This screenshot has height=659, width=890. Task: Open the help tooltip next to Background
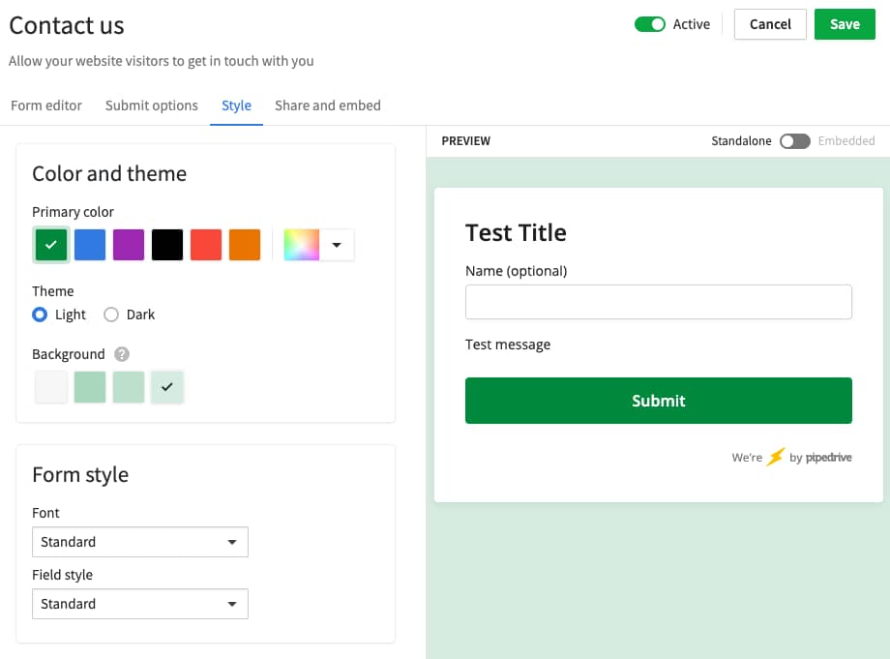121,354
